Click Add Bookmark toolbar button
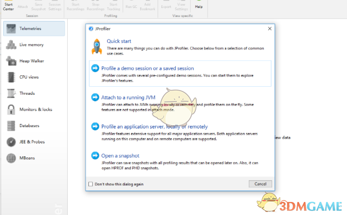 (x=147, y=6)
